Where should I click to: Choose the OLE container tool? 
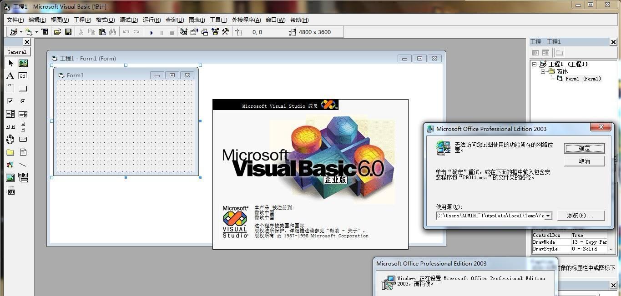point(10,191)
